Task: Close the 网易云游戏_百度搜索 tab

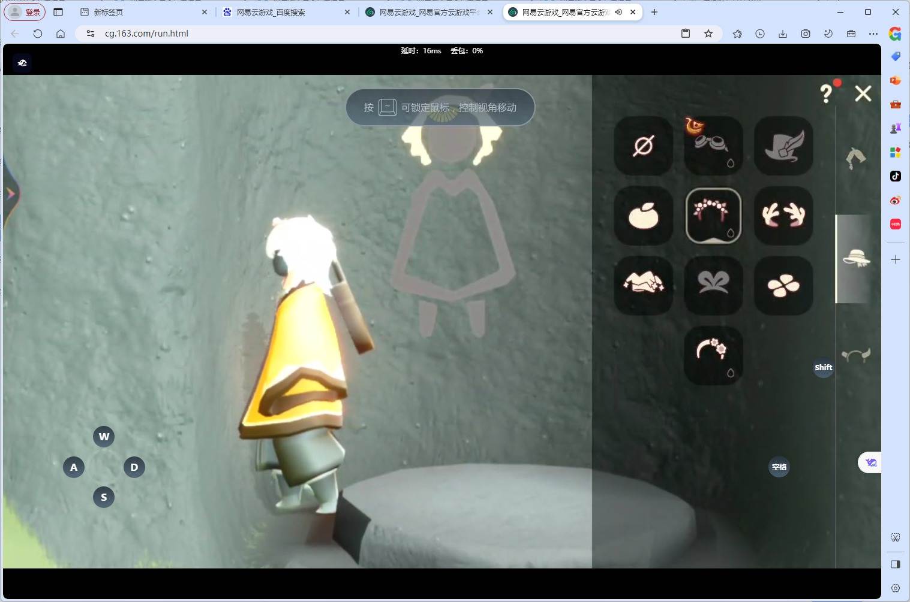Action: pyautogui.click(x=347, y=12)
